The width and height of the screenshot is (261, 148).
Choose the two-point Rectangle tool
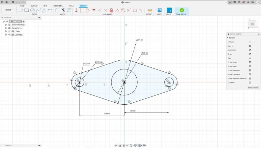tap(26, 10)
